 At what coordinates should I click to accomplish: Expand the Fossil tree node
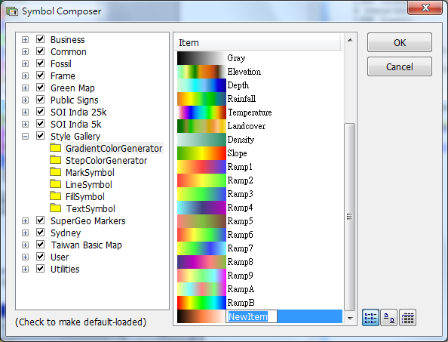click(x=25, y=63)
